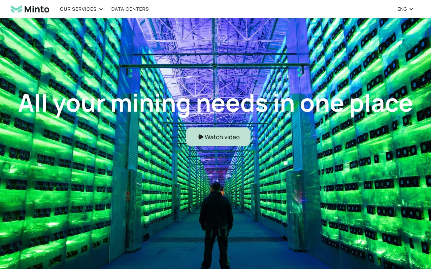Click the Minto wordmark to go home
The image size is (431, 269).
pos(37,9)
